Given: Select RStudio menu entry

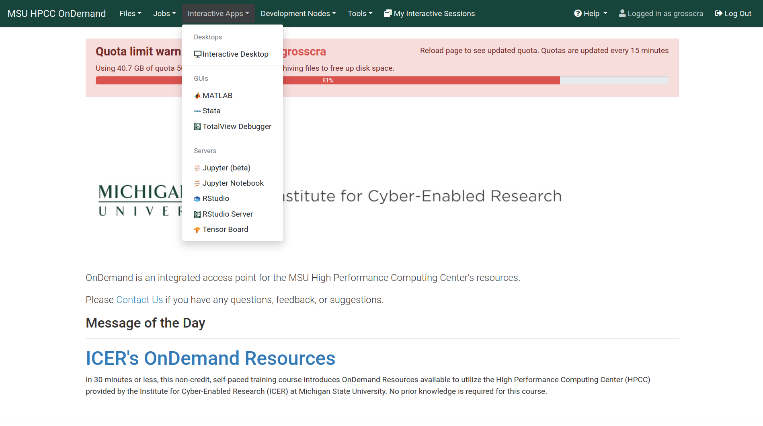Looking at the screenshot, I should [x=232, y=199].
